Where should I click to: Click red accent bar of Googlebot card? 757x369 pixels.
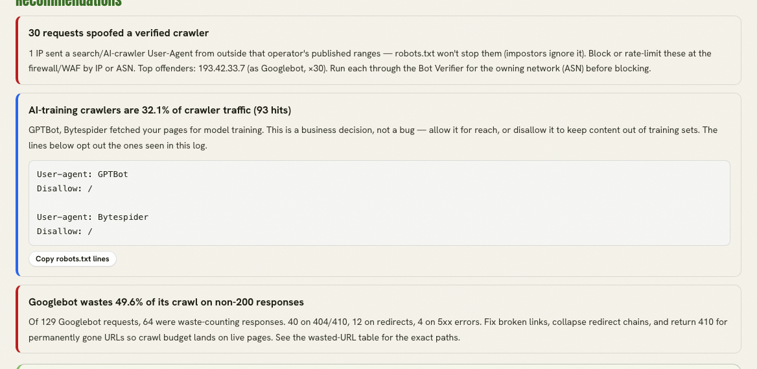[17, 319]
